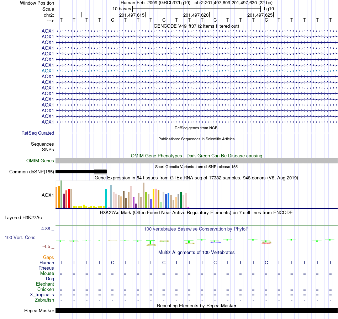The width and height of the screenshot is (338, 319).
Task: Click coordinate label 201,497,615
Action: point(132,15)
